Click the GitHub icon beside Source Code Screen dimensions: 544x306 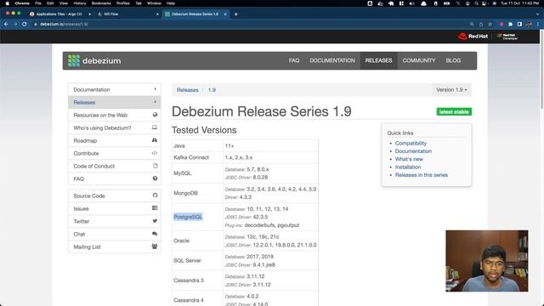155,195
